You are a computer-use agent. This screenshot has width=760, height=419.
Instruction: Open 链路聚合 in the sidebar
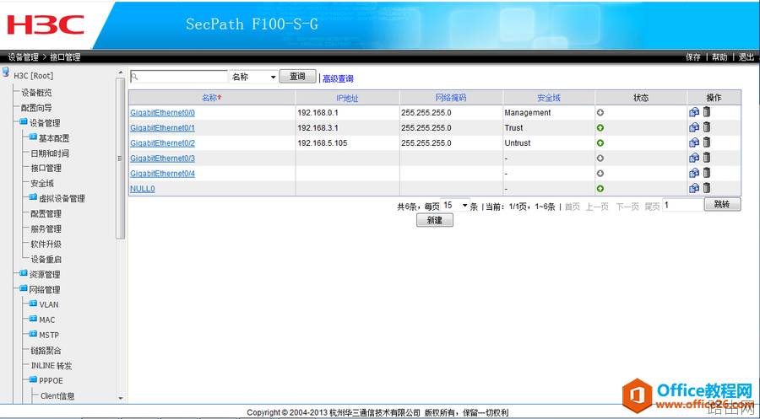[x=46, y=351]
